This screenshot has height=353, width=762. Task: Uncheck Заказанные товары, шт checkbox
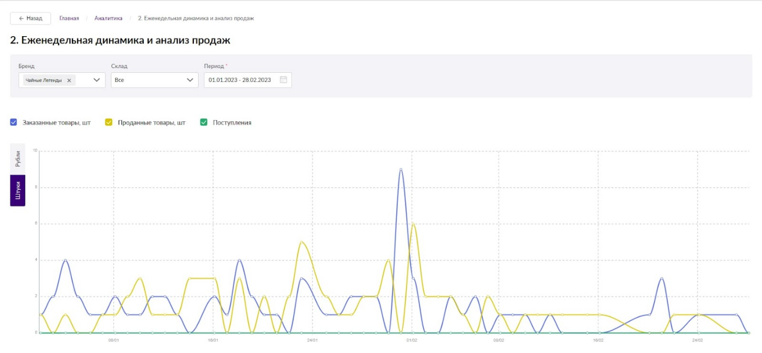pyautogui.click(x=14, y=122)
